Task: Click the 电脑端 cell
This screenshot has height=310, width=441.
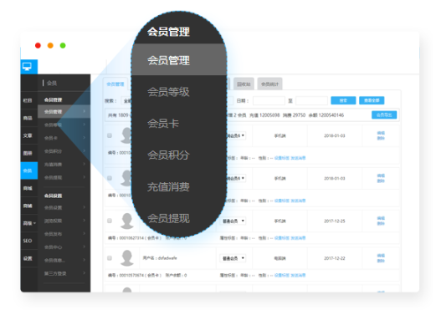Action: tap(279, 258)
